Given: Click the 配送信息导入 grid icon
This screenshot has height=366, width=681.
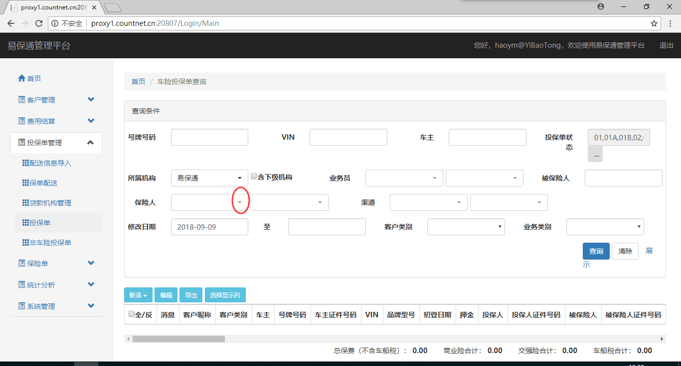Looking at the screenshot, I should 26,163.
